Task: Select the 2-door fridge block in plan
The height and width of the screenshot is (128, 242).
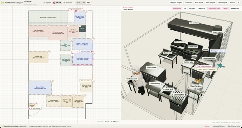Action: (x=40, y=88)
